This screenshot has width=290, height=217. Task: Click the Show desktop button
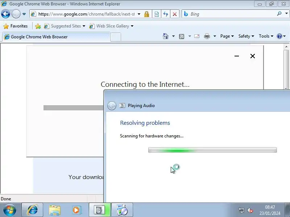coord(287,210)
